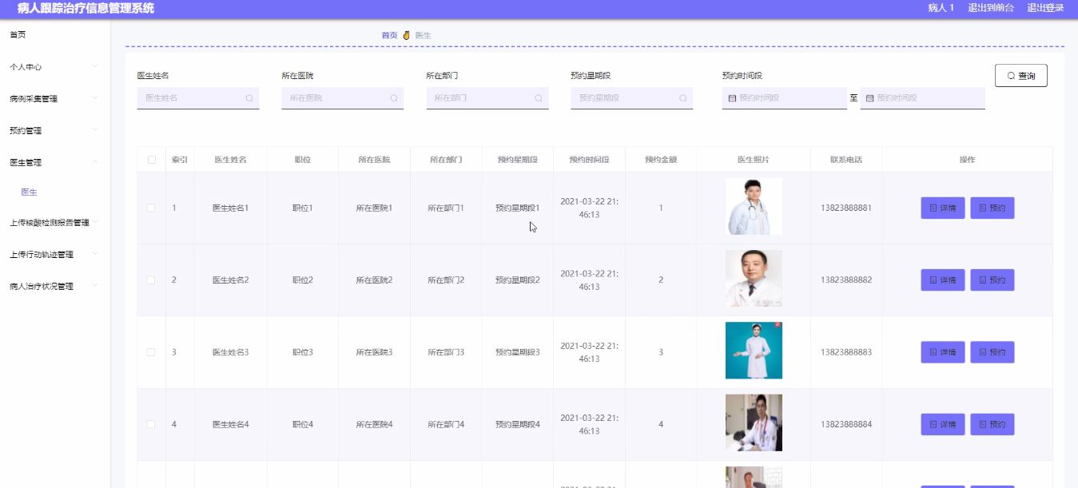The height and width of the screenshot is (488, 1078).
Task: Click 退出登录 link in header
Action: click(x=1045, y=8)
